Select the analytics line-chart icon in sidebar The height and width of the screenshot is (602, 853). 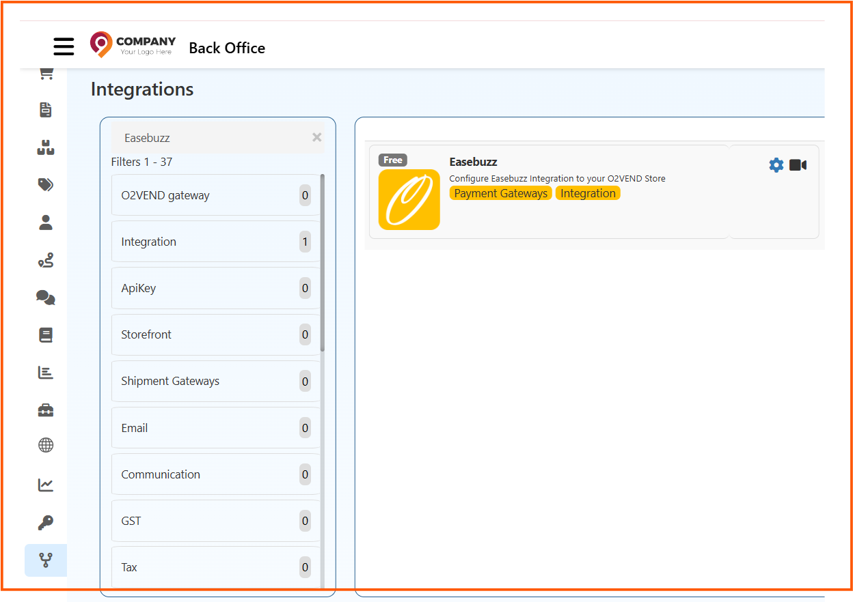(45, 485)
